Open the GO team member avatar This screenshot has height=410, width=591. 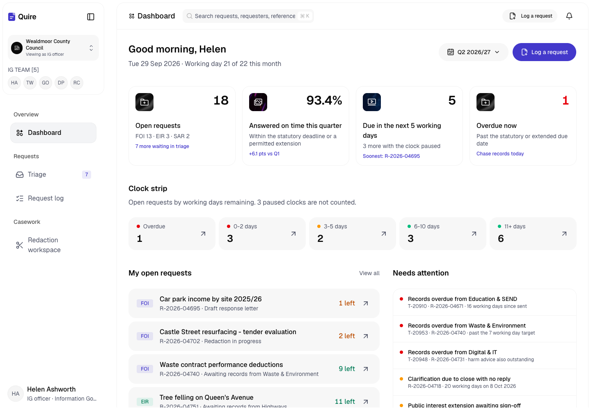46,83
